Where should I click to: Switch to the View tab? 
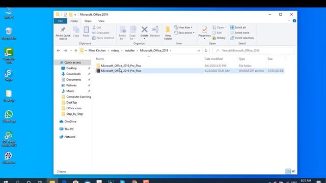click(x=101, y=21)
